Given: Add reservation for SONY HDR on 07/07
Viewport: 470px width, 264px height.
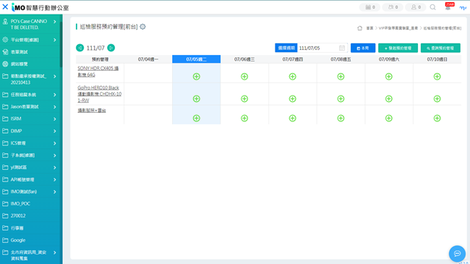Looking at the screenshot, I should (293, 77).
